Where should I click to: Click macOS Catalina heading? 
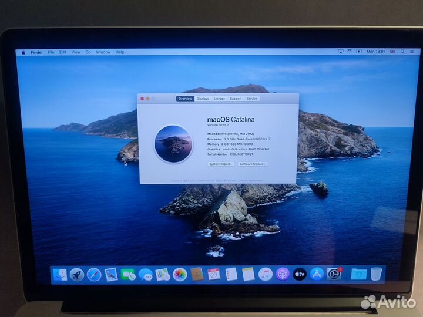point(231,119)
